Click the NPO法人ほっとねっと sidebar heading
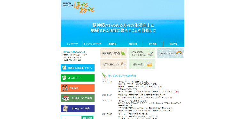The image size is (245, 119). (x=74, y=52)
